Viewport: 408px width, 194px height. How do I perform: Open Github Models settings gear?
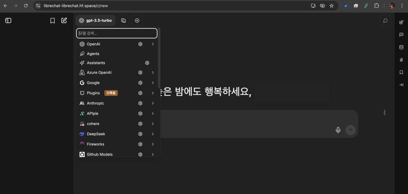tap(140, 154)
